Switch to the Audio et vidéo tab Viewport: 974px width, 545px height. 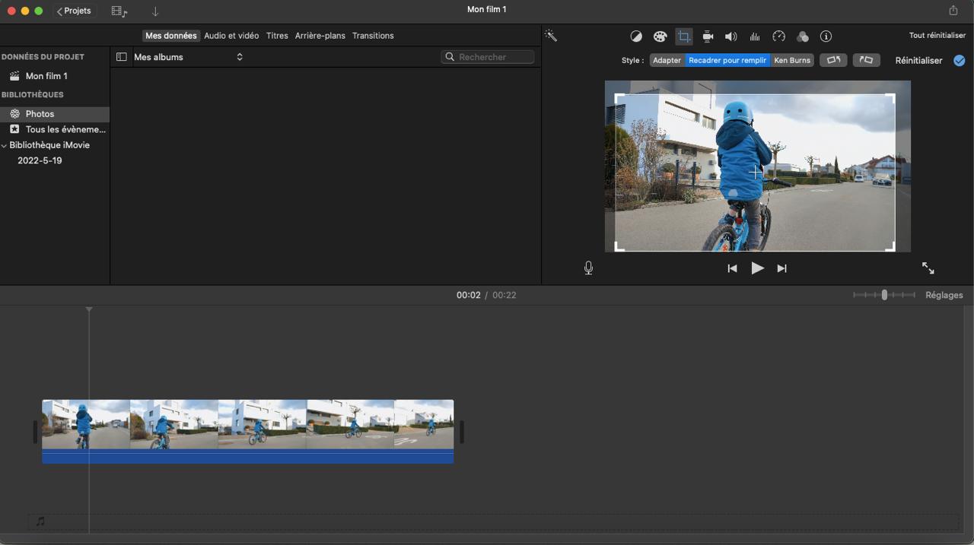231,35
